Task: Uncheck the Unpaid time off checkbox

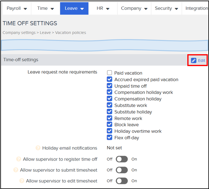Action: click(x=110, y=86)
